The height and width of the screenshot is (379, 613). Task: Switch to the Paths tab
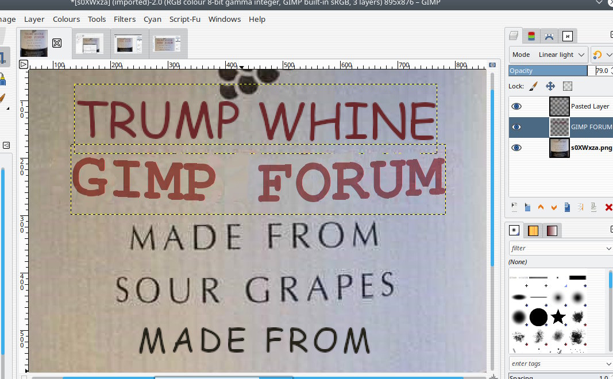[x=549, y=36]
